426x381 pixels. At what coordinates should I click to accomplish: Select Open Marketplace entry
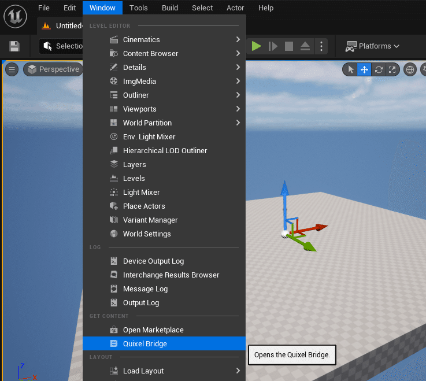(x=164, y=330)
